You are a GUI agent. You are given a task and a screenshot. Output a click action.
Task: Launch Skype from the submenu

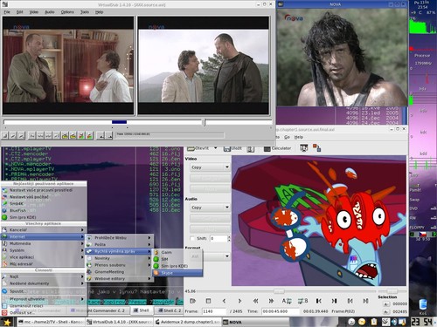[x=177, y=273]
